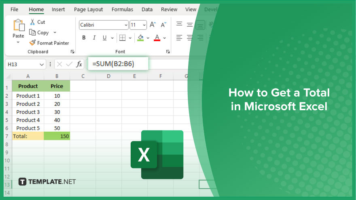Switch to the Formulas tab
This screenshot has height=200, width=356.
pyautogui.click(x=122, y=10)
